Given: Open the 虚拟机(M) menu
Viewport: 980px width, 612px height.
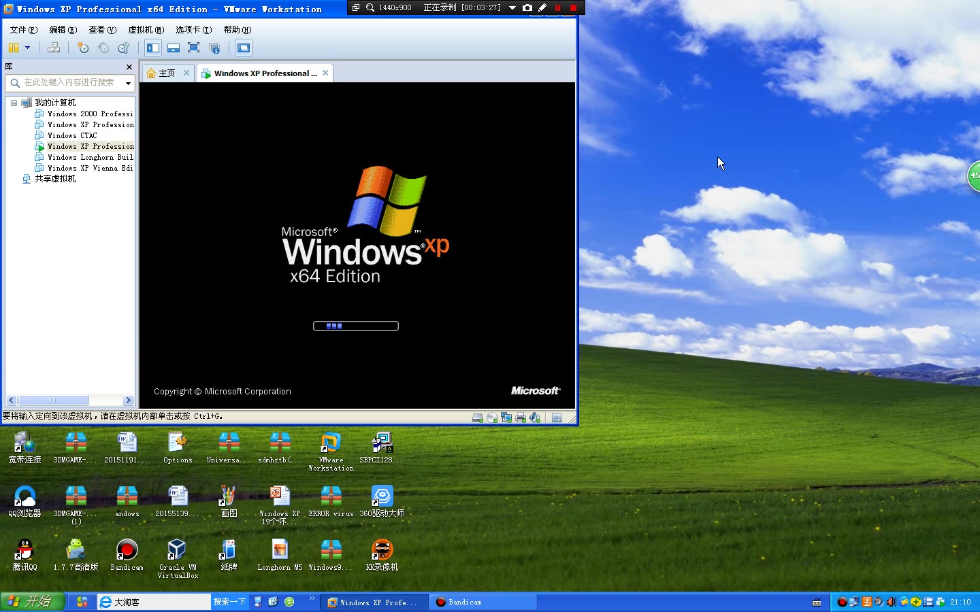Looking at the screenshot, I should 146,30.
